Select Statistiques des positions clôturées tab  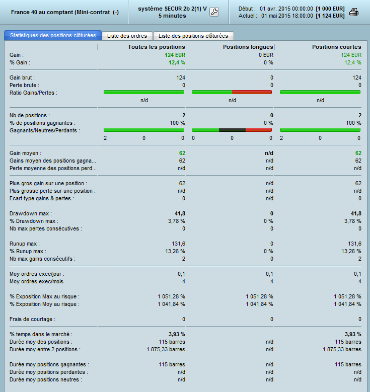pyautogui.click(x=53, y=35)
